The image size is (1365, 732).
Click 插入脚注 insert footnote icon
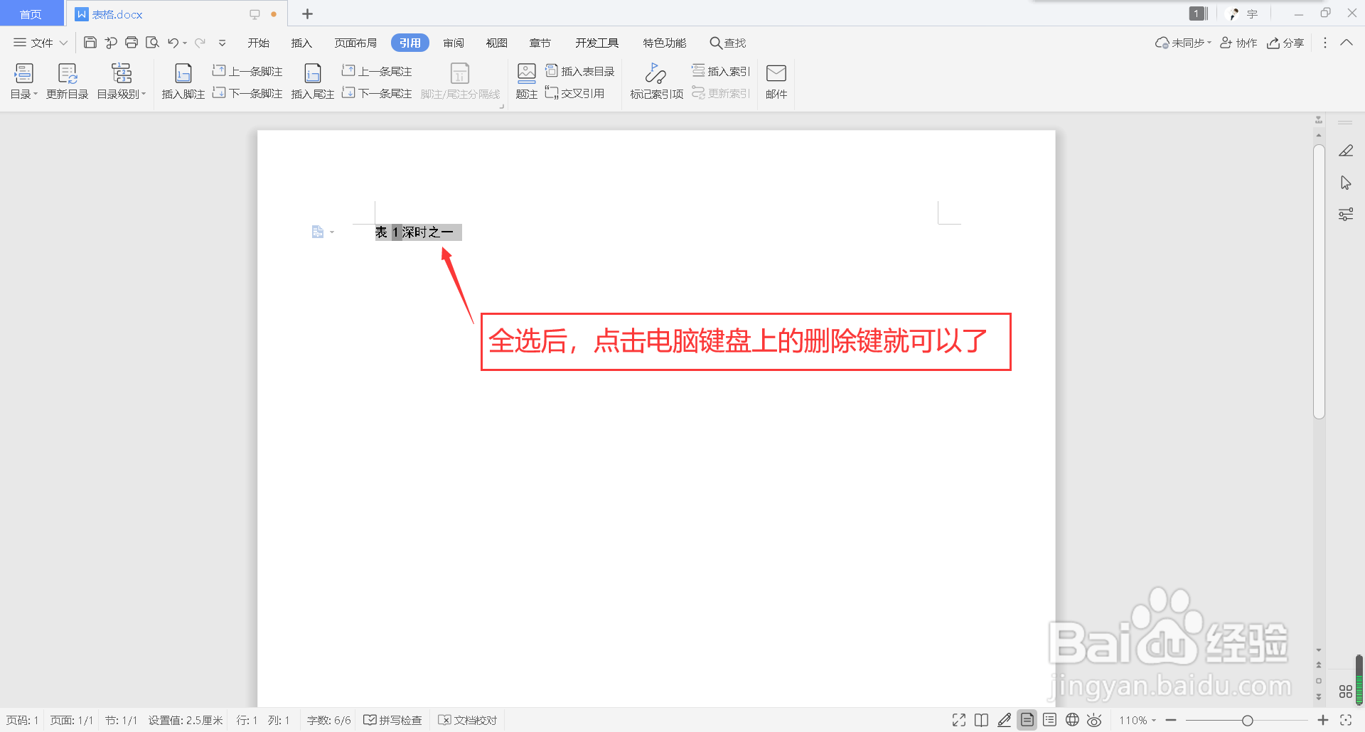pos(183,81)
